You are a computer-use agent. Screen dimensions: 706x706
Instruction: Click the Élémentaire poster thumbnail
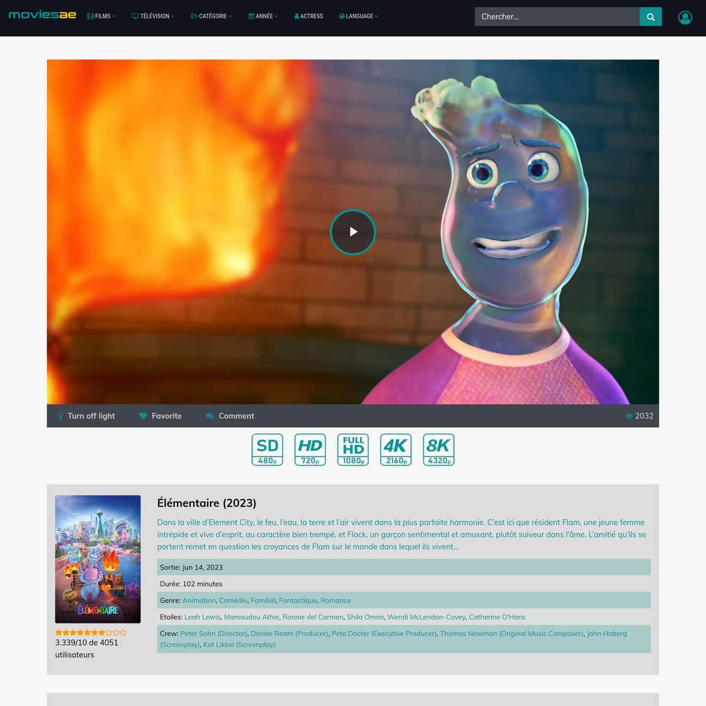pos(98,559)
